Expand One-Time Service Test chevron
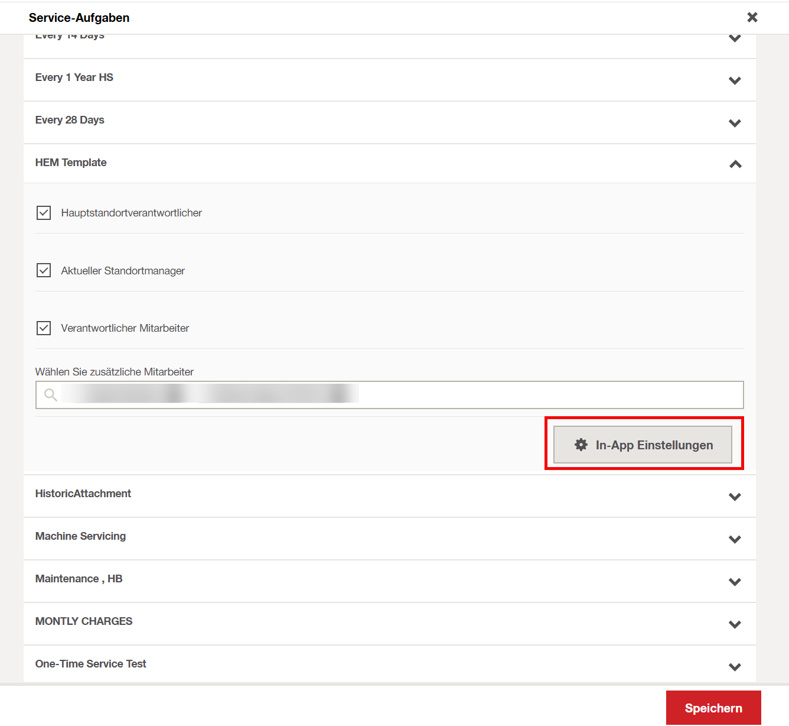 tap(735, 667)
